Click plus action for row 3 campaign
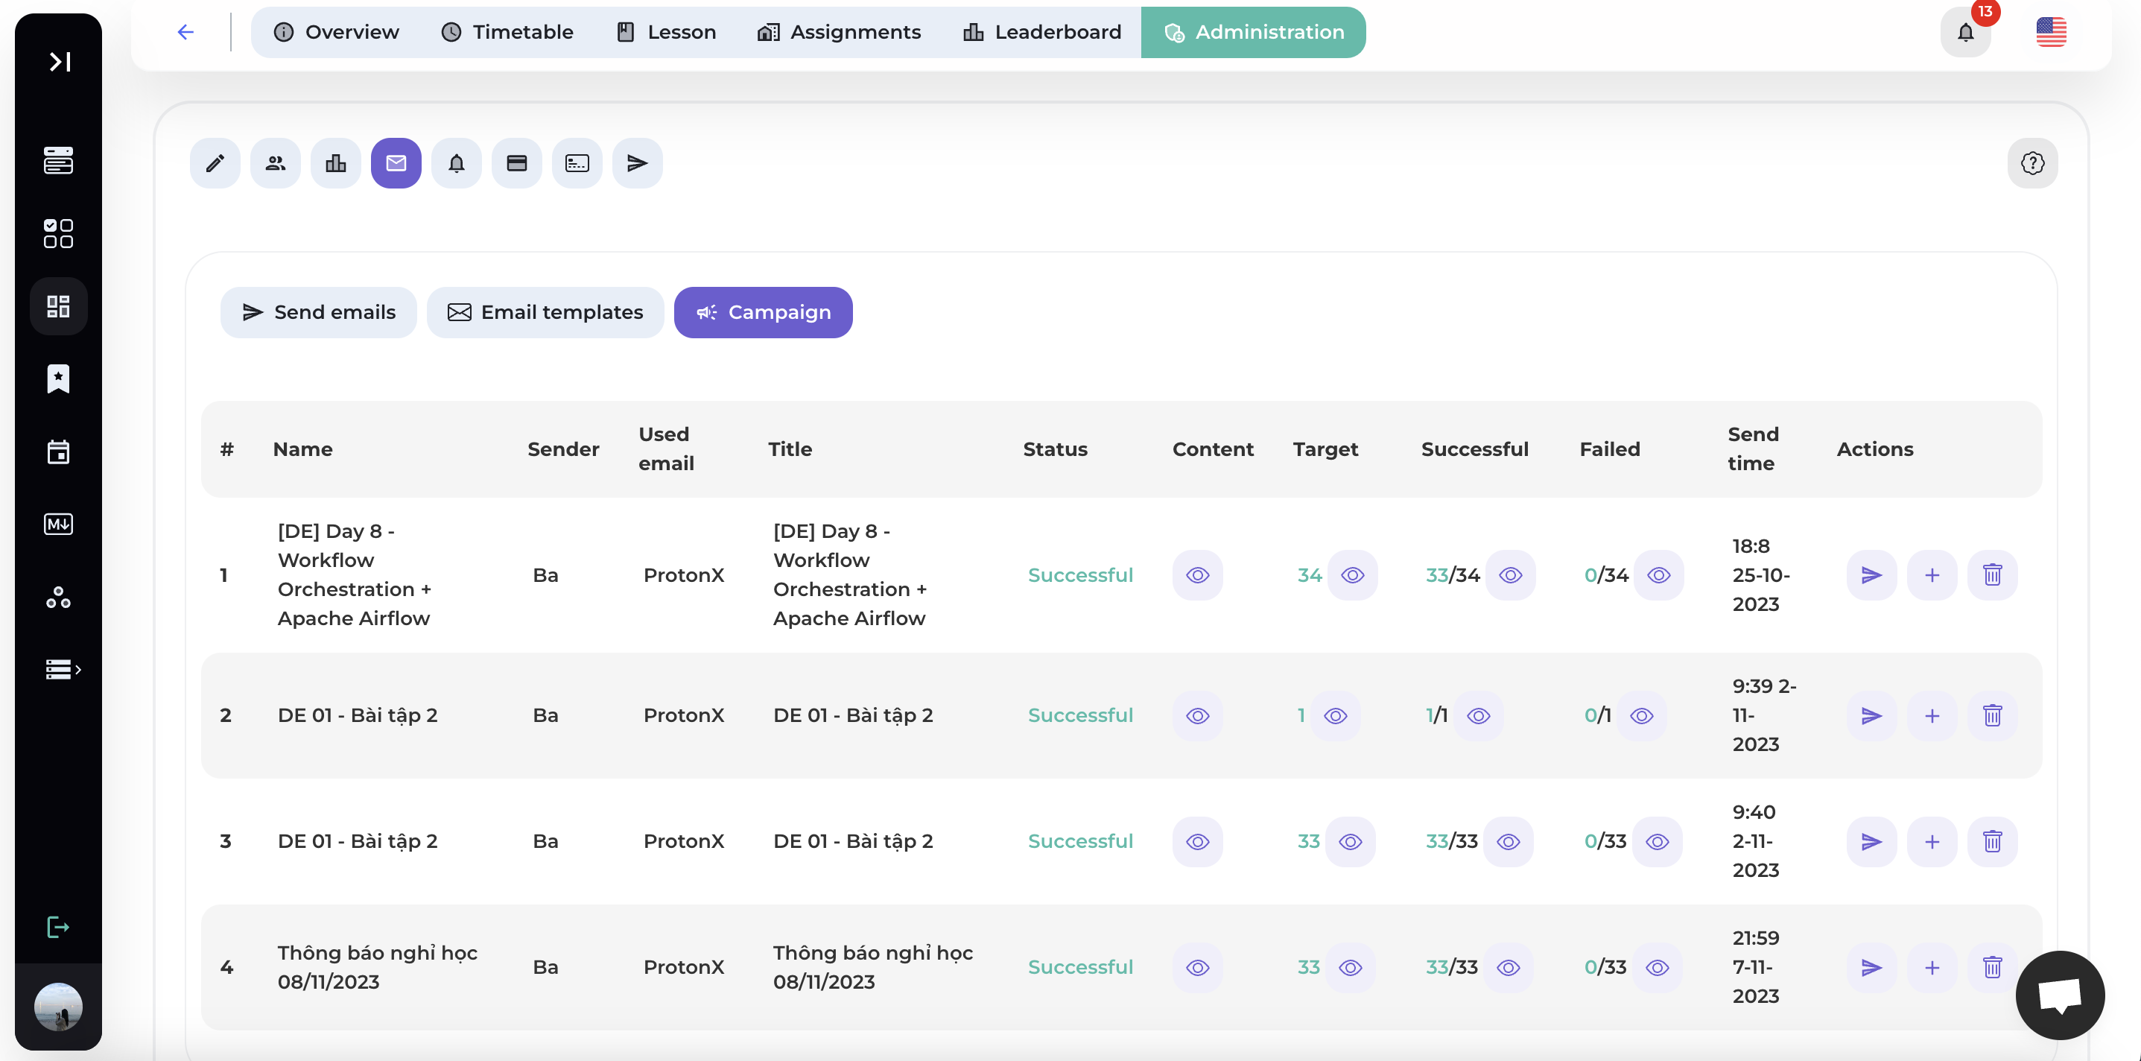 (x=1932, y=841)
